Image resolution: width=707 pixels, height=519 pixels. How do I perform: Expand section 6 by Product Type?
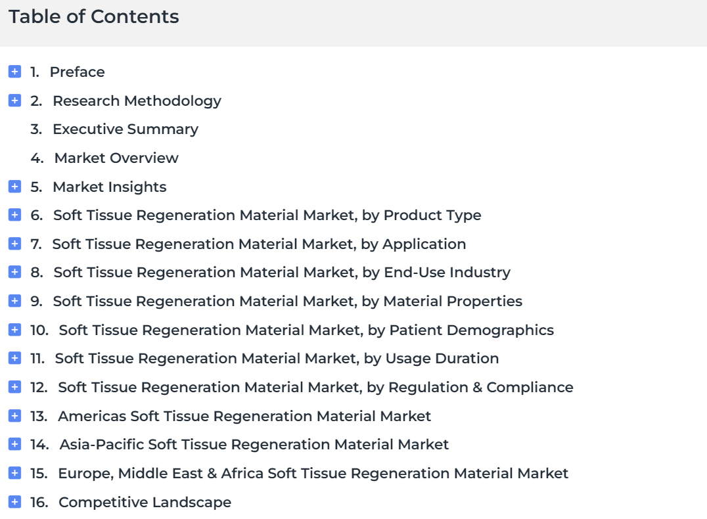coord(15,215)
